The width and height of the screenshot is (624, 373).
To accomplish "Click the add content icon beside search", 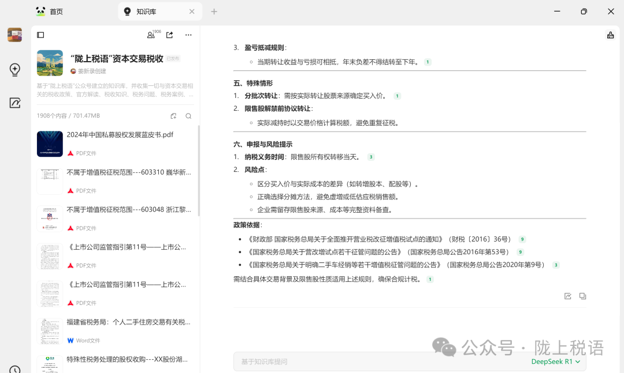I will (173, 116).
